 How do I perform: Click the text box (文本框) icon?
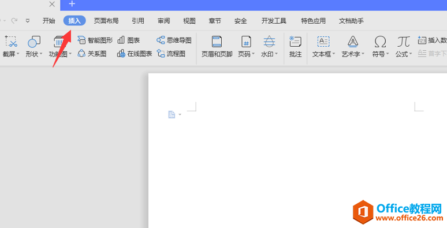tap(323, 42)
